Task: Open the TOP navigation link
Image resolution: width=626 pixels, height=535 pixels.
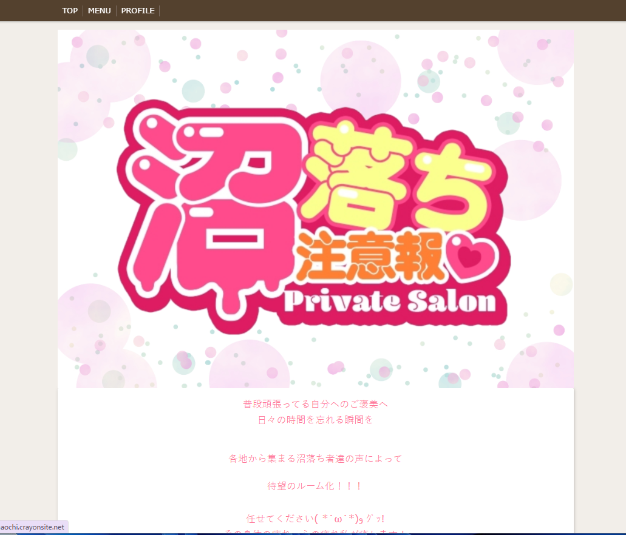Action: click(70, 11)
